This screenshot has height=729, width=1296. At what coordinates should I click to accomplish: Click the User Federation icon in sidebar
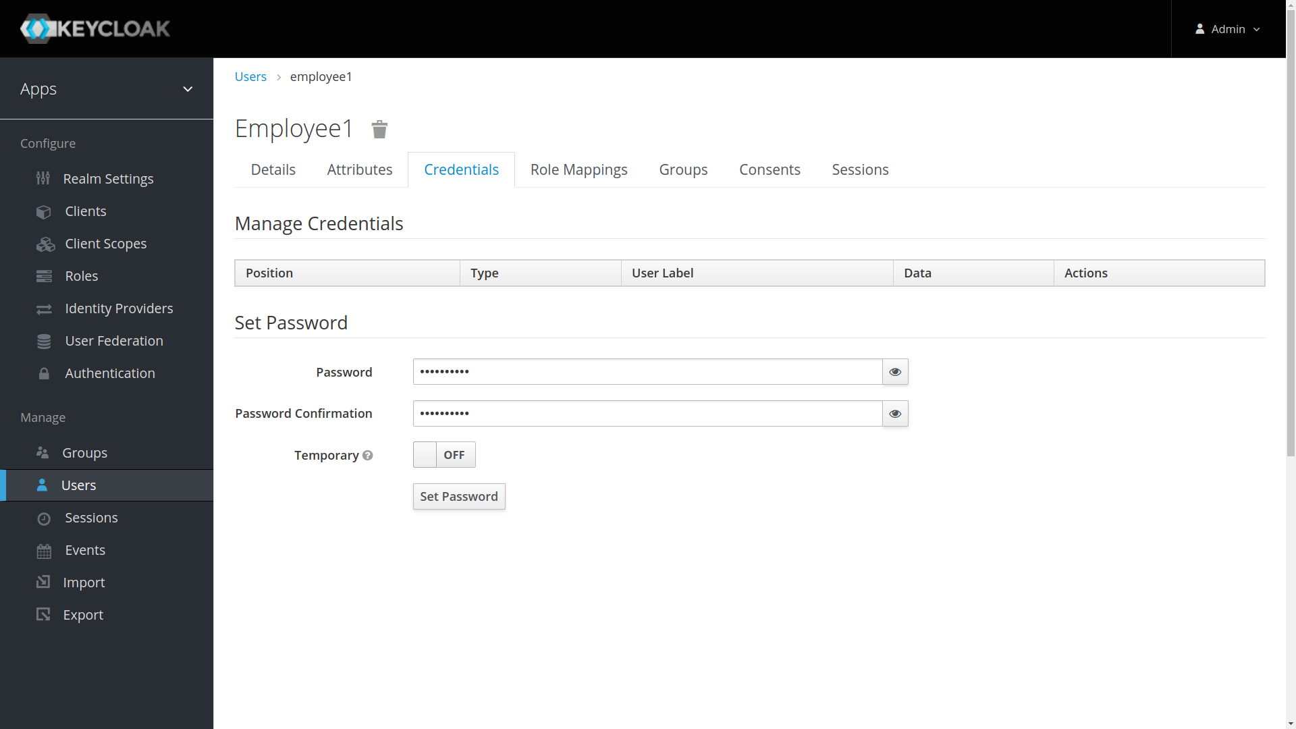tap(44, 340)
